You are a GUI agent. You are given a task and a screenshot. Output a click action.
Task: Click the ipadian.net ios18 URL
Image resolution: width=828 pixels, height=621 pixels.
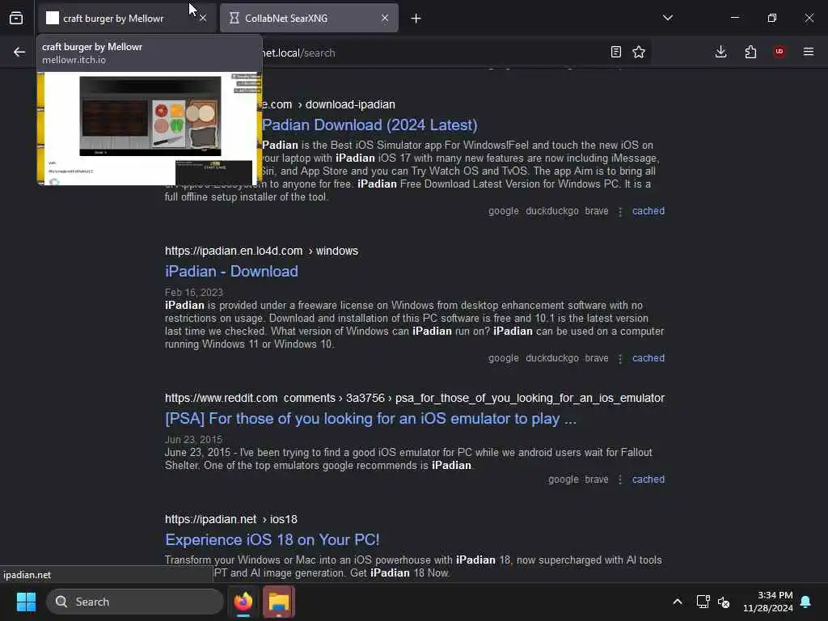point(230,520)
